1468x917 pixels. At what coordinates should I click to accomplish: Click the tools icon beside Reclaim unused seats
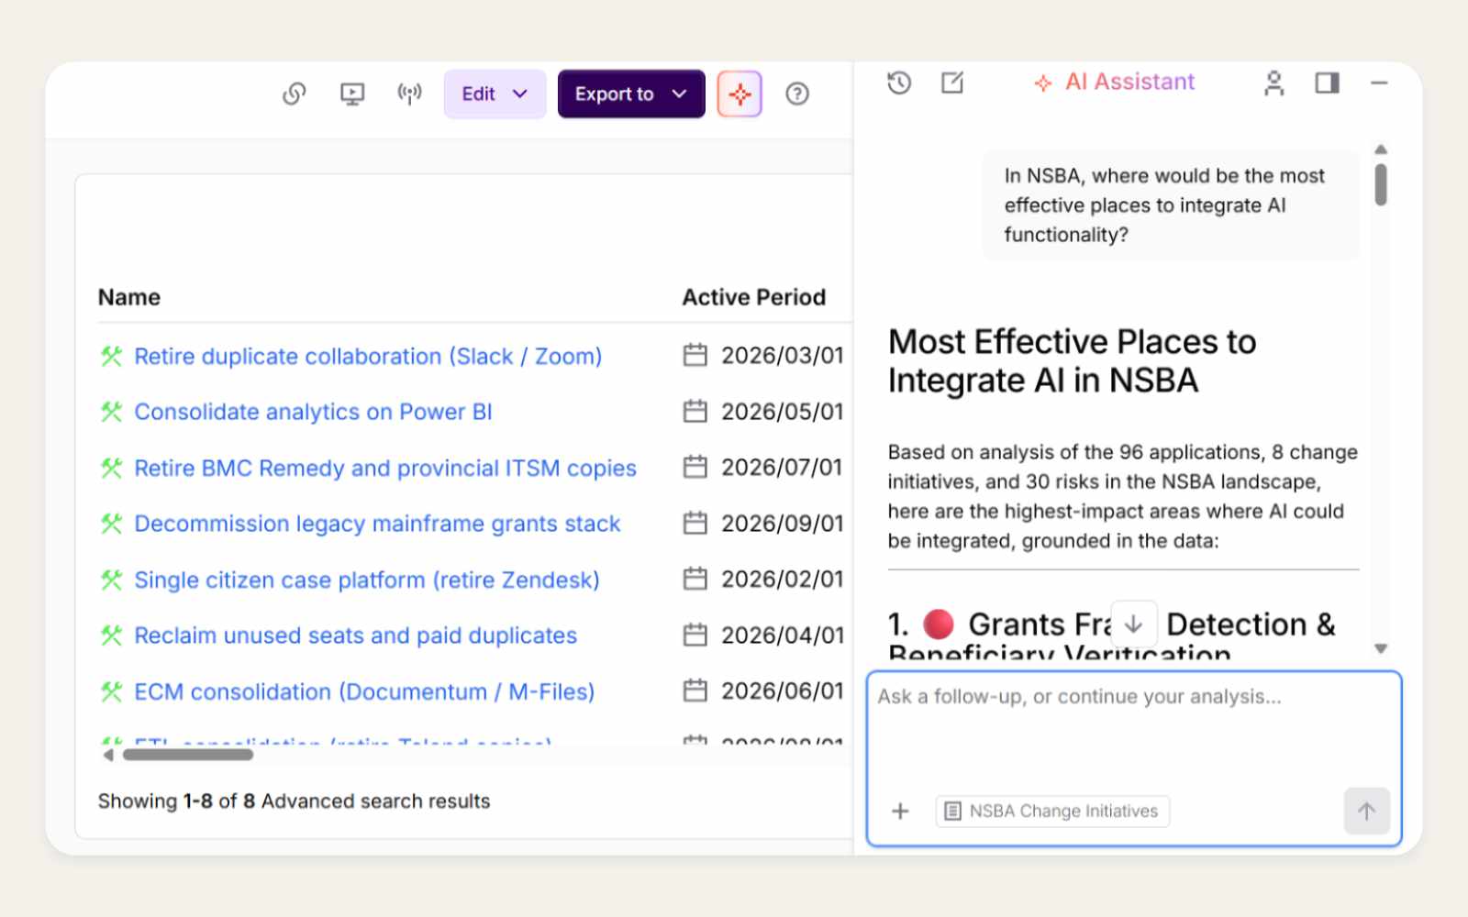pos(111,635)
